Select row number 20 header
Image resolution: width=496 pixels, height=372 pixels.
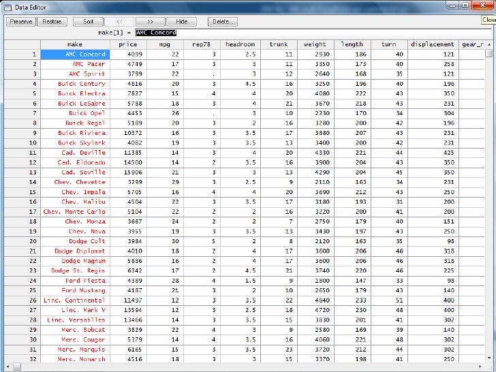[22, 241]
